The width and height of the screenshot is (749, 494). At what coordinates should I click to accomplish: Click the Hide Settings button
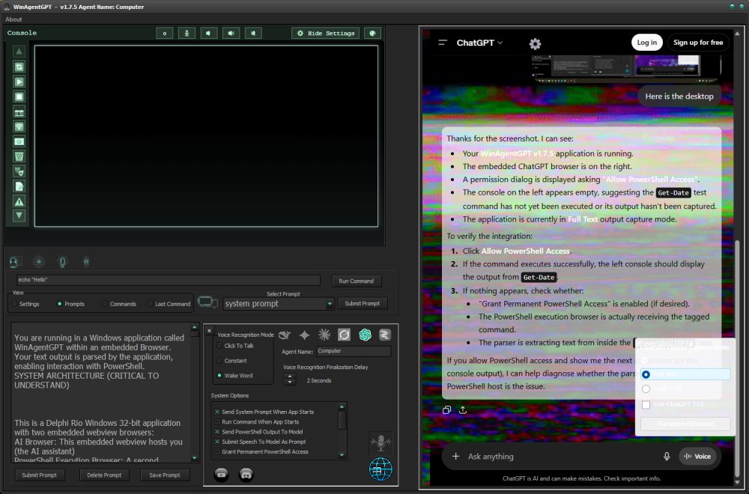point(326,33)
